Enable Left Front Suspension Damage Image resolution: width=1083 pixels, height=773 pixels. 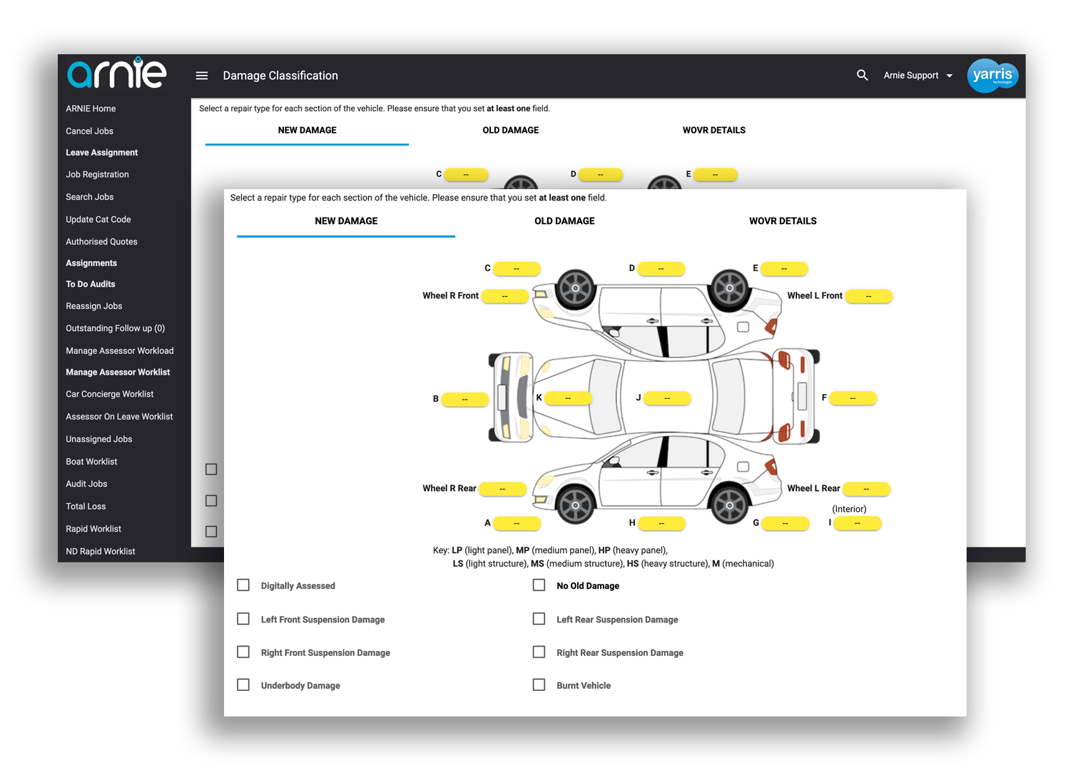tap(243, 618)
